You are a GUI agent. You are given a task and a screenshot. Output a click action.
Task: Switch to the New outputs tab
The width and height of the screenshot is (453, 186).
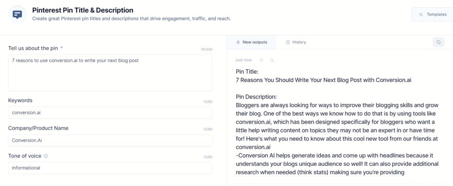coord(251,42)
